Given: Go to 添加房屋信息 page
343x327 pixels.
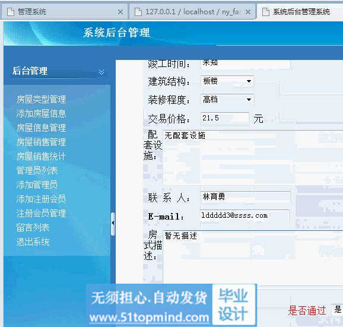Looking at the screenshot, I should pos(41,114).
